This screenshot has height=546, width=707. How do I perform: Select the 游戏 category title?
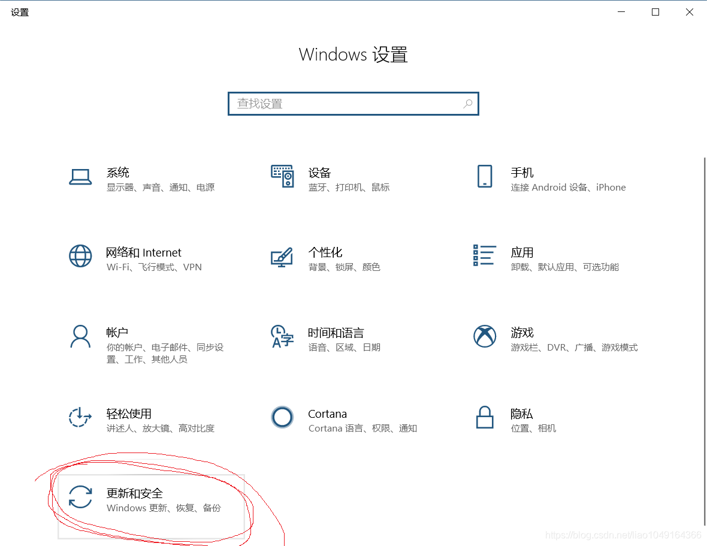pyautogui.click(x=522, y=333)
